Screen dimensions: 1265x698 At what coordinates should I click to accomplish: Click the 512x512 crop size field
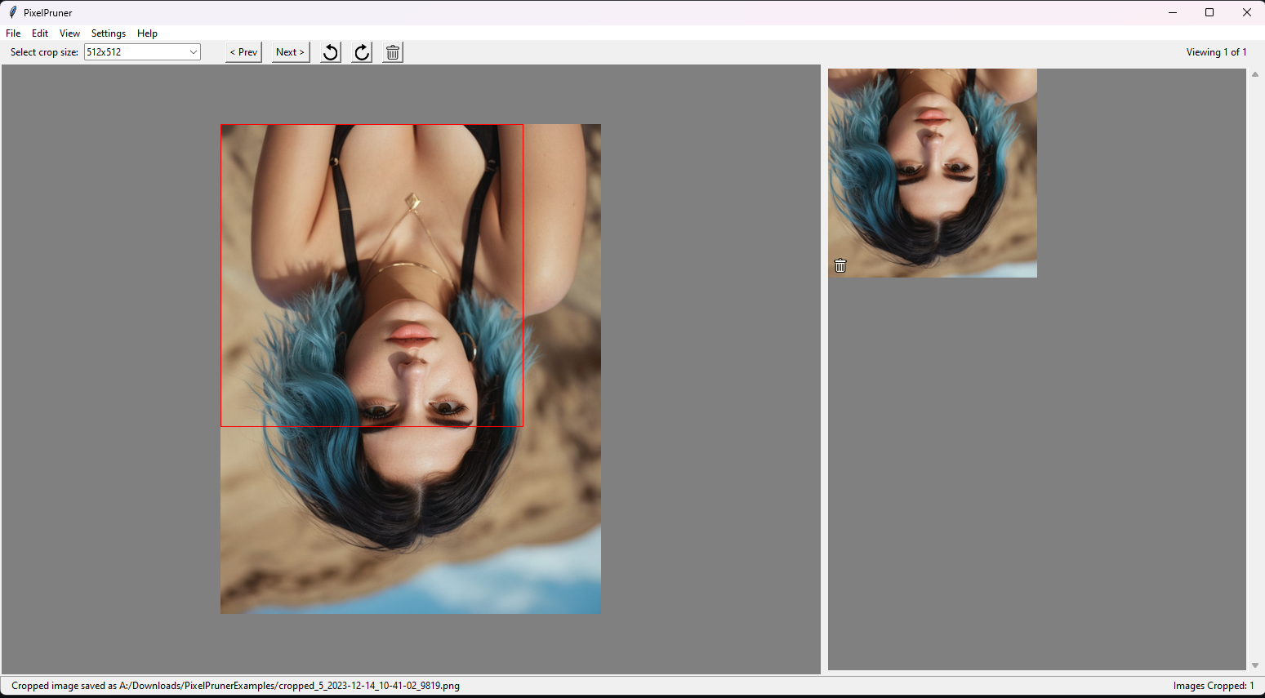pyautogui.click(x=135, y=52)
